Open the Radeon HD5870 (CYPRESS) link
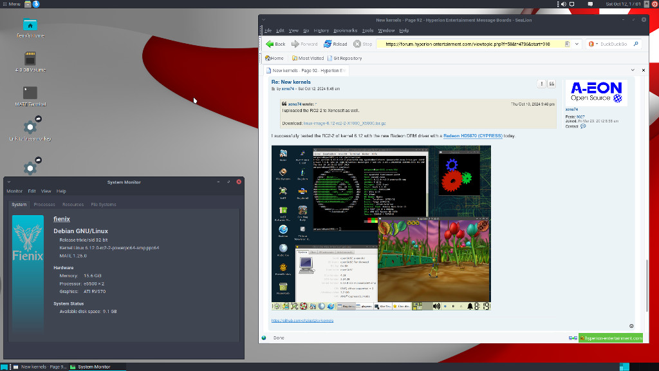Screen dimensions: 659x371 coord(473,136)
